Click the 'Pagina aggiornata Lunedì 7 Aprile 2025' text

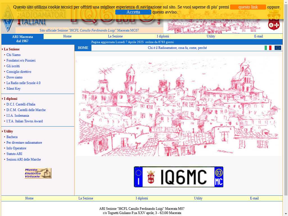point(117,42)
